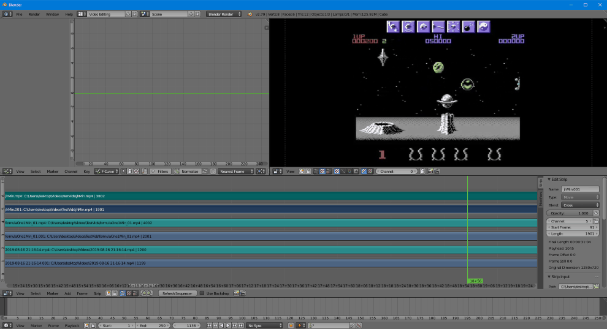Click the strip Name field jhMin.001

tap(580, 189)
